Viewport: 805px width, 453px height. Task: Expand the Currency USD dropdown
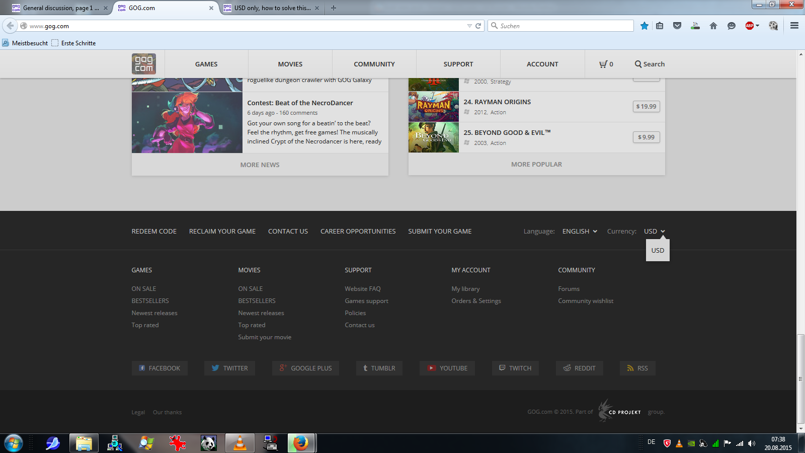point(654,231)
